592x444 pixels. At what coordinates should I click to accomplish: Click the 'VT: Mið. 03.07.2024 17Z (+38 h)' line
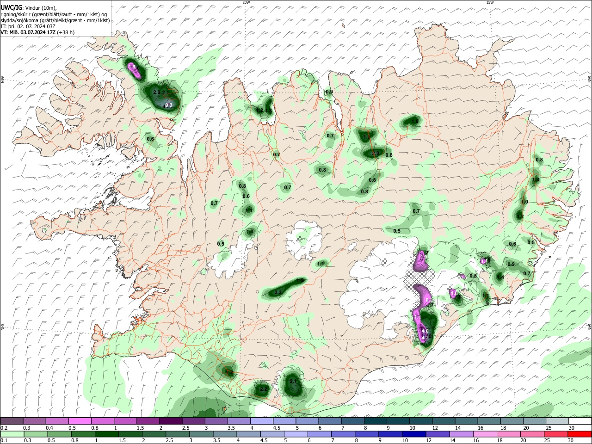(x=37, y=32)
